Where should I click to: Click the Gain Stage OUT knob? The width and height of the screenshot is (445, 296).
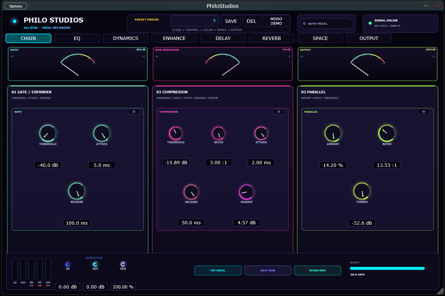pyautogui.click(x=95, y=264)
